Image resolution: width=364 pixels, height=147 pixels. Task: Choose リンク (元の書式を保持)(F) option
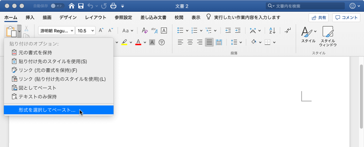coord(59,70)
